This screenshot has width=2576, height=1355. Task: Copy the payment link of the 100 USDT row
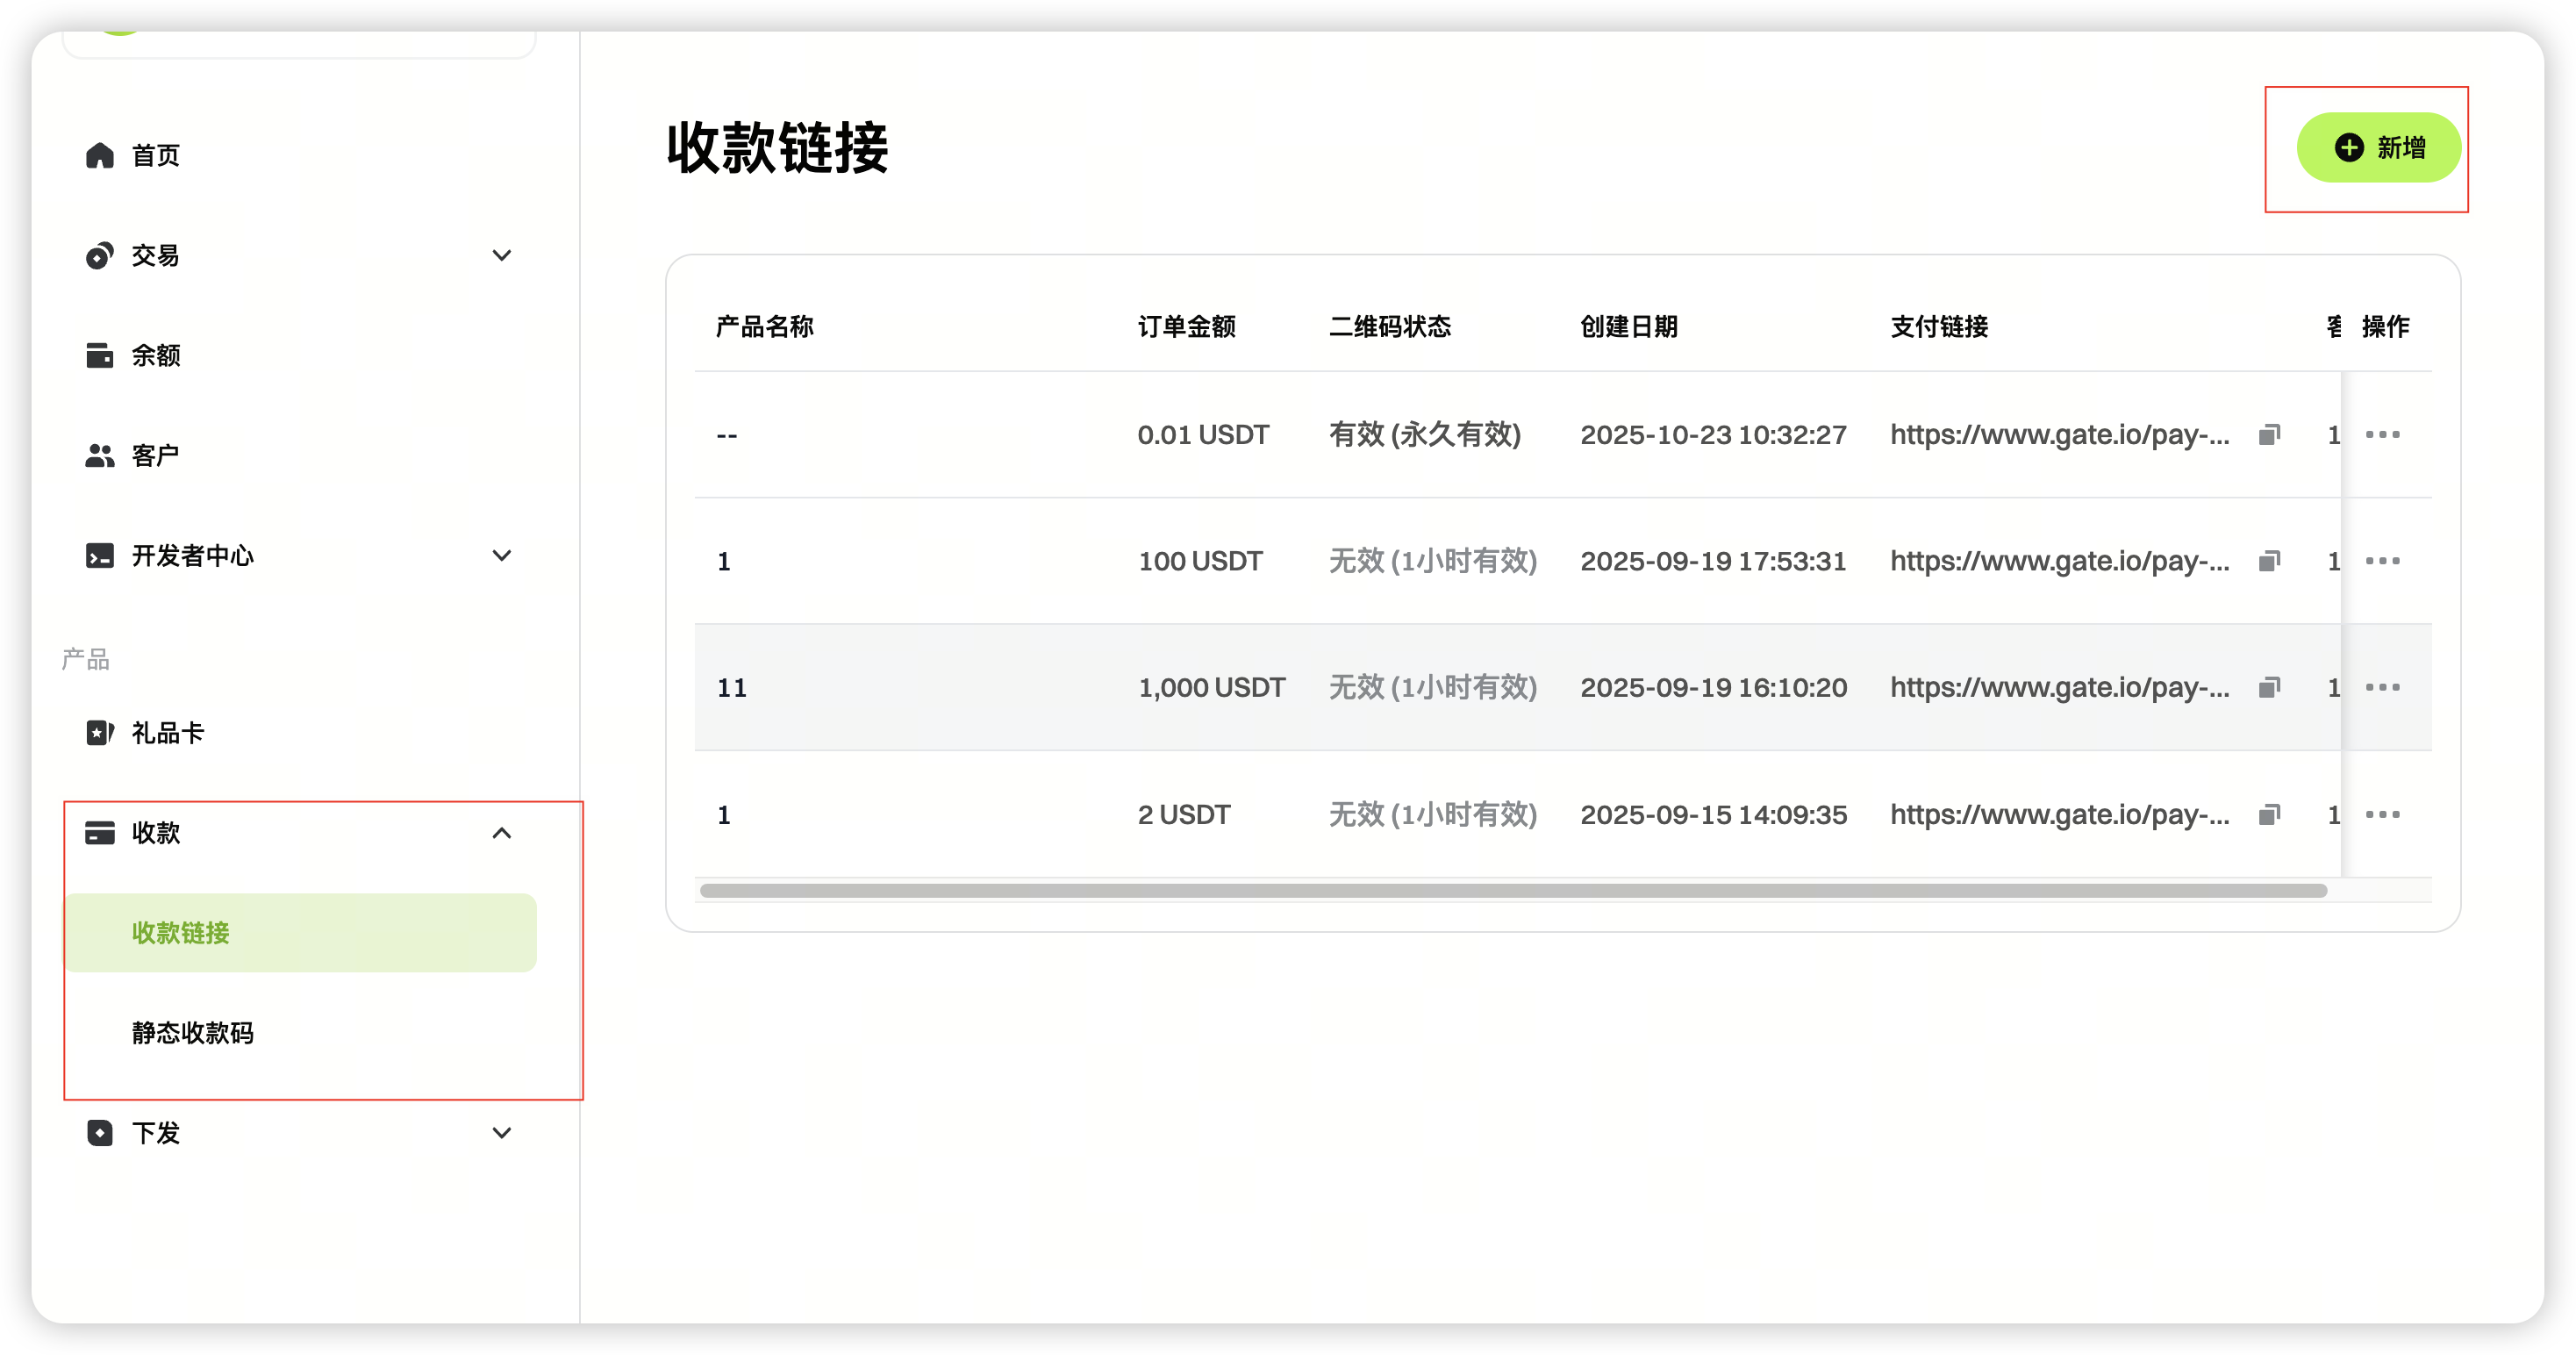tap(2269, 561)
